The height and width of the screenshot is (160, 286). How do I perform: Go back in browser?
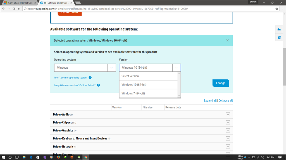pos(3,9)
